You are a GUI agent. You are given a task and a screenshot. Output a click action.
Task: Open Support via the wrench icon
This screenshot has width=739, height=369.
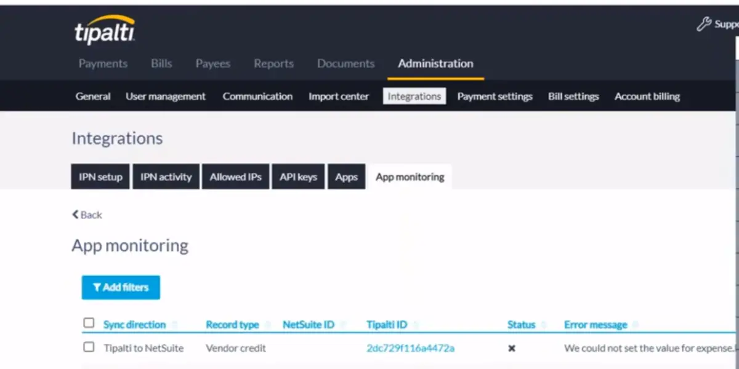(704, 25)
